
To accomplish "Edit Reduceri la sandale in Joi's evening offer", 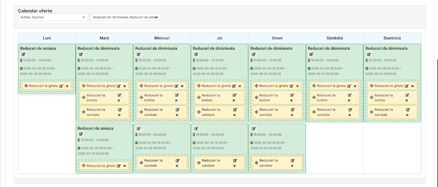I will (x=235, y=161).
